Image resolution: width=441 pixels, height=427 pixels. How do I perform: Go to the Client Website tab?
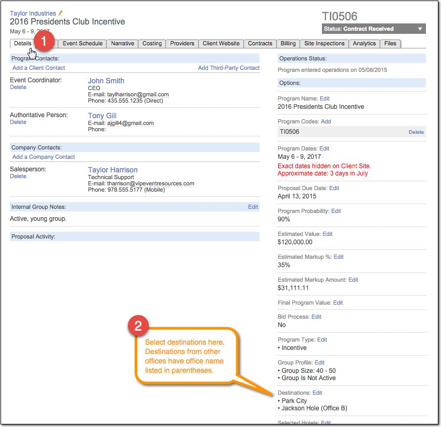tap(221, 43)
